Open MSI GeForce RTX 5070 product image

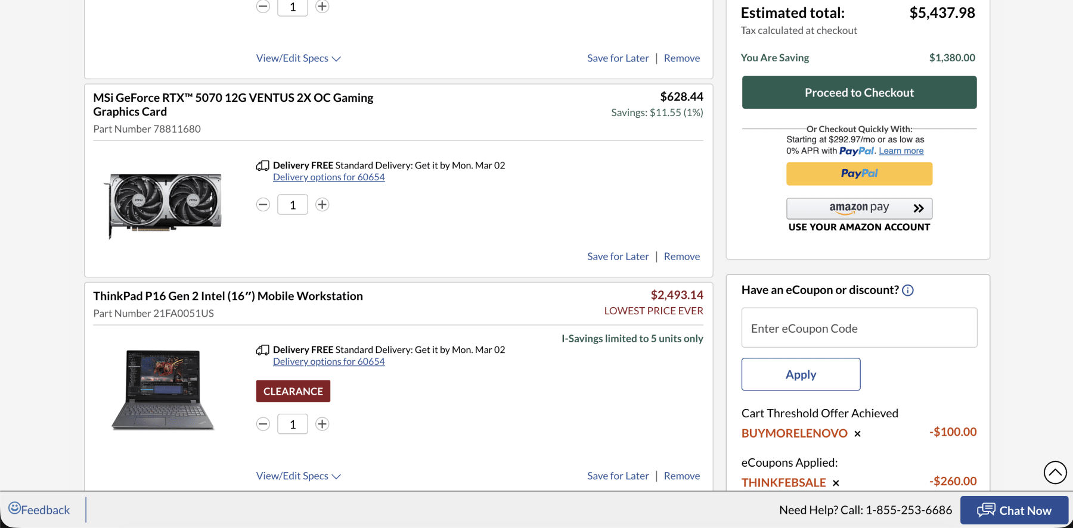click(164, 205)
